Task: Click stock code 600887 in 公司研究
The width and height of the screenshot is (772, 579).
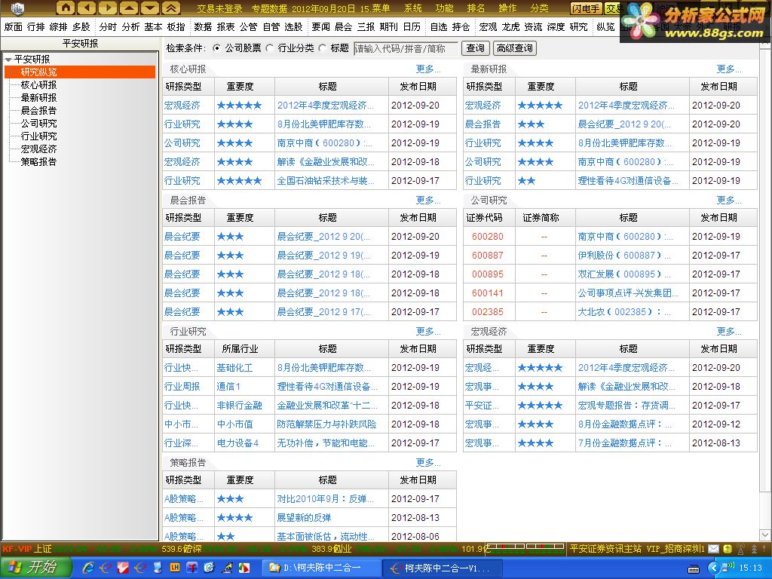Action: (x=488, y=256)
